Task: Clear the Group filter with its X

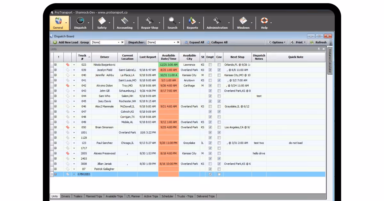Action: coord(122,42)
